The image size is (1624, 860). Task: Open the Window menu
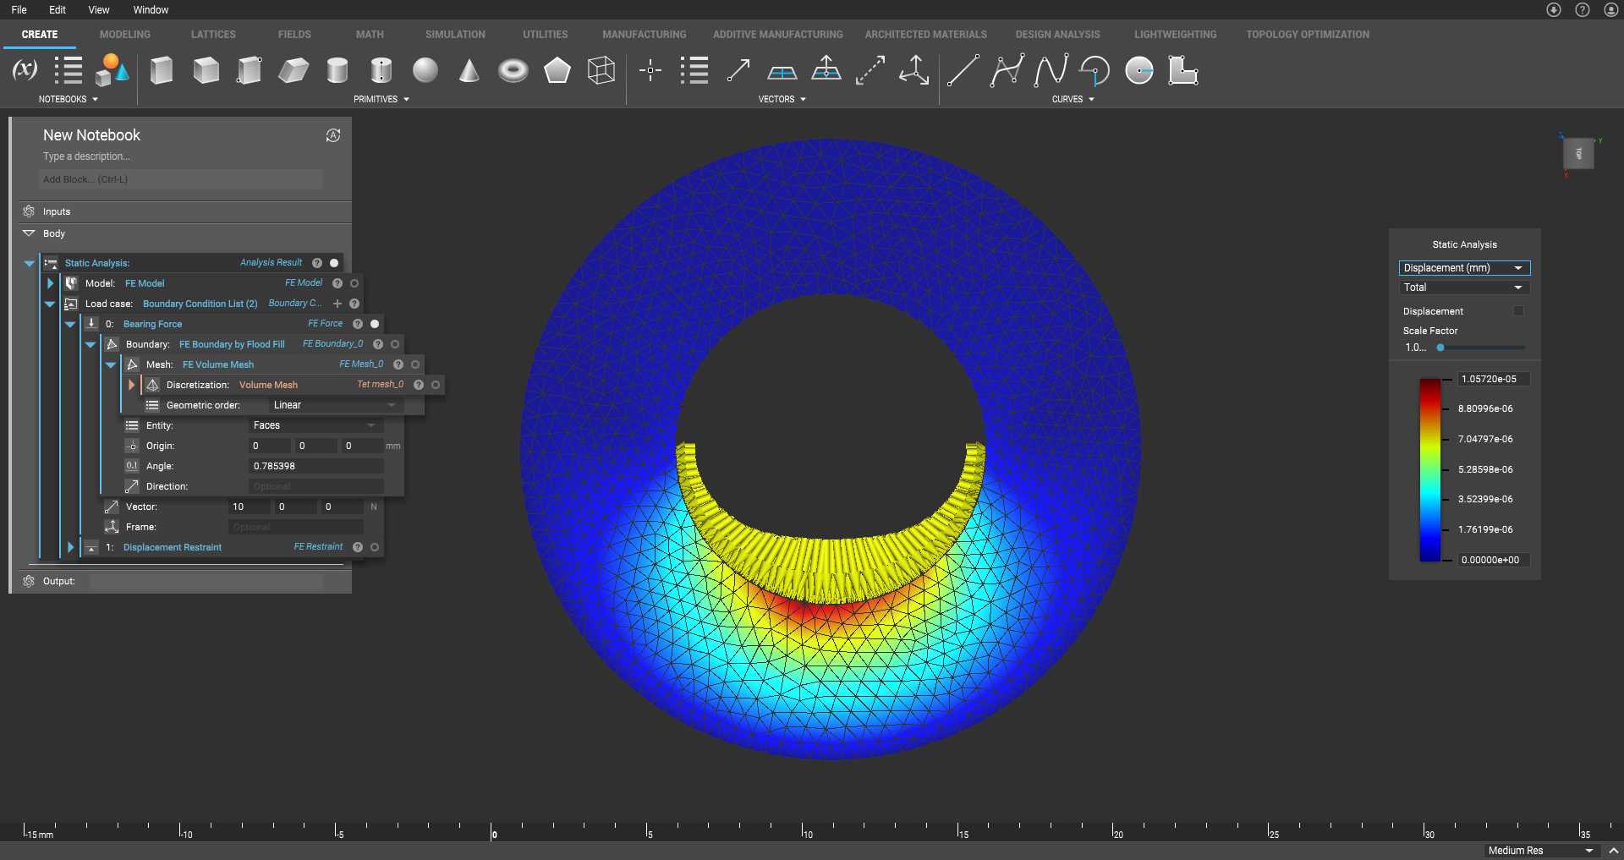[151, 10]
